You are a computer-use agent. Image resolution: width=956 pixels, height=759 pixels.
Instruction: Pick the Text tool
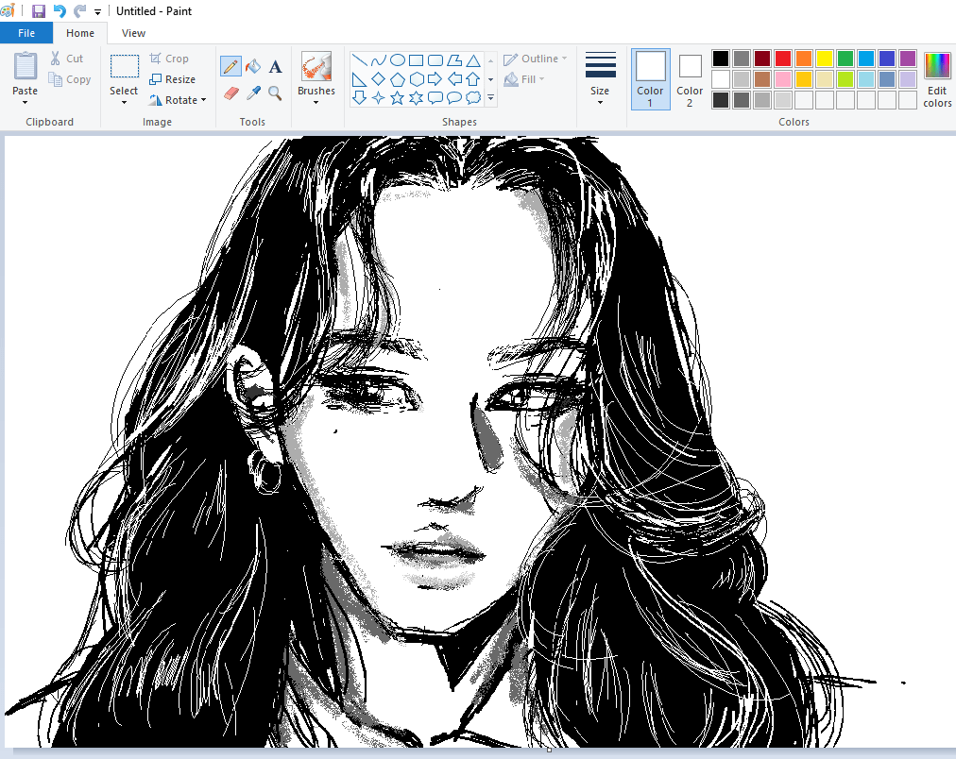275,66
